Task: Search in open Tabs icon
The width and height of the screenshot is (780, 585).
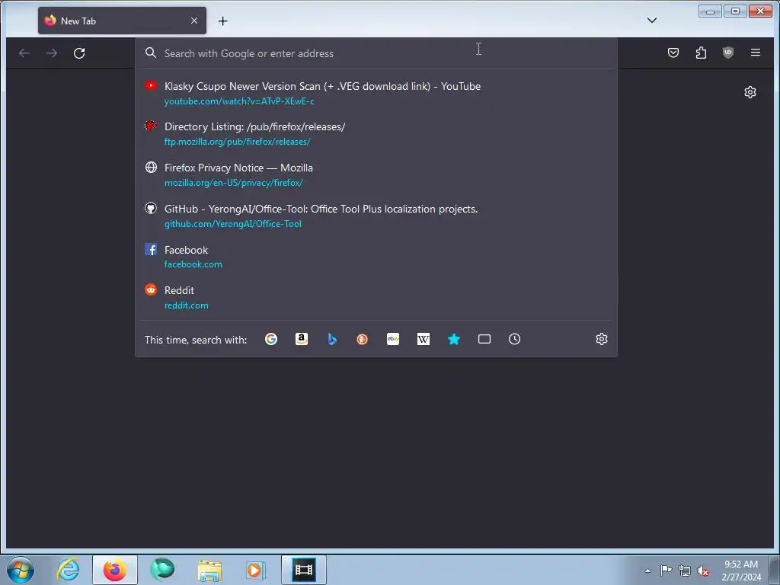Action: (484, 339)
